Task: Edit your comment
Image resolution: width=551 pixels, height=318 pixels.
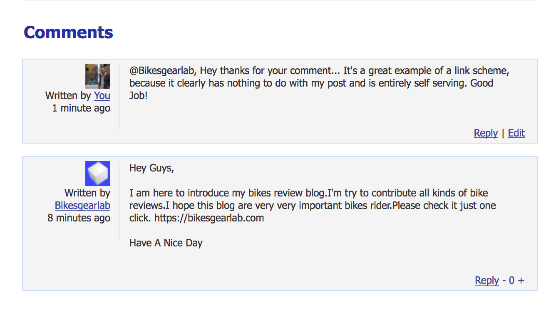Action: (516, 133)
